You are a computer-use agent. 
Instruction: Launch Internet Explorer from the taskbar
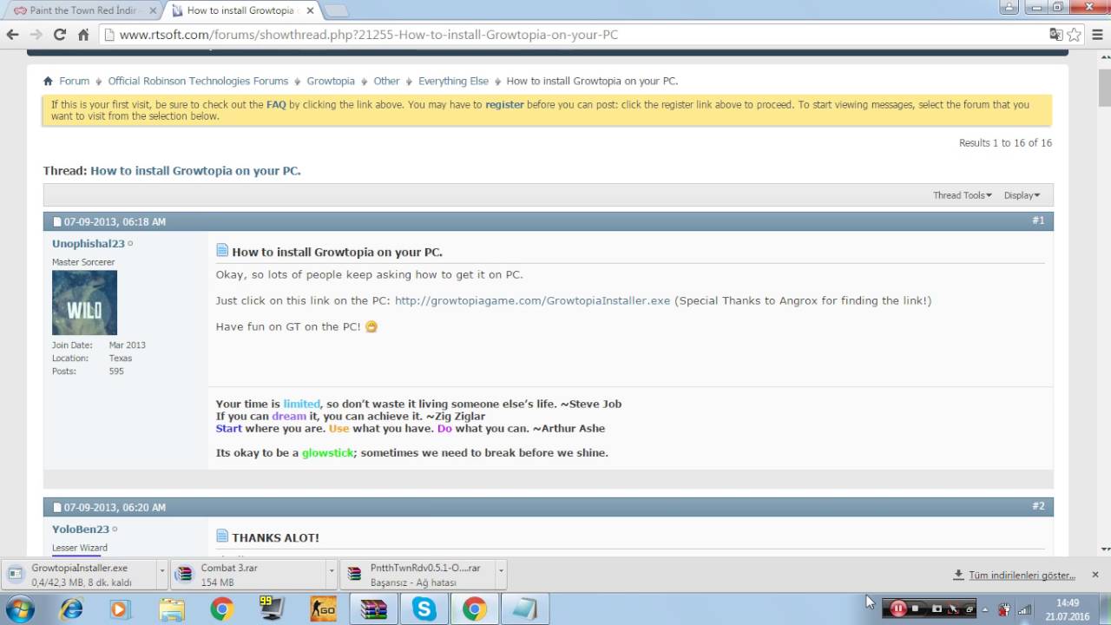71,609
